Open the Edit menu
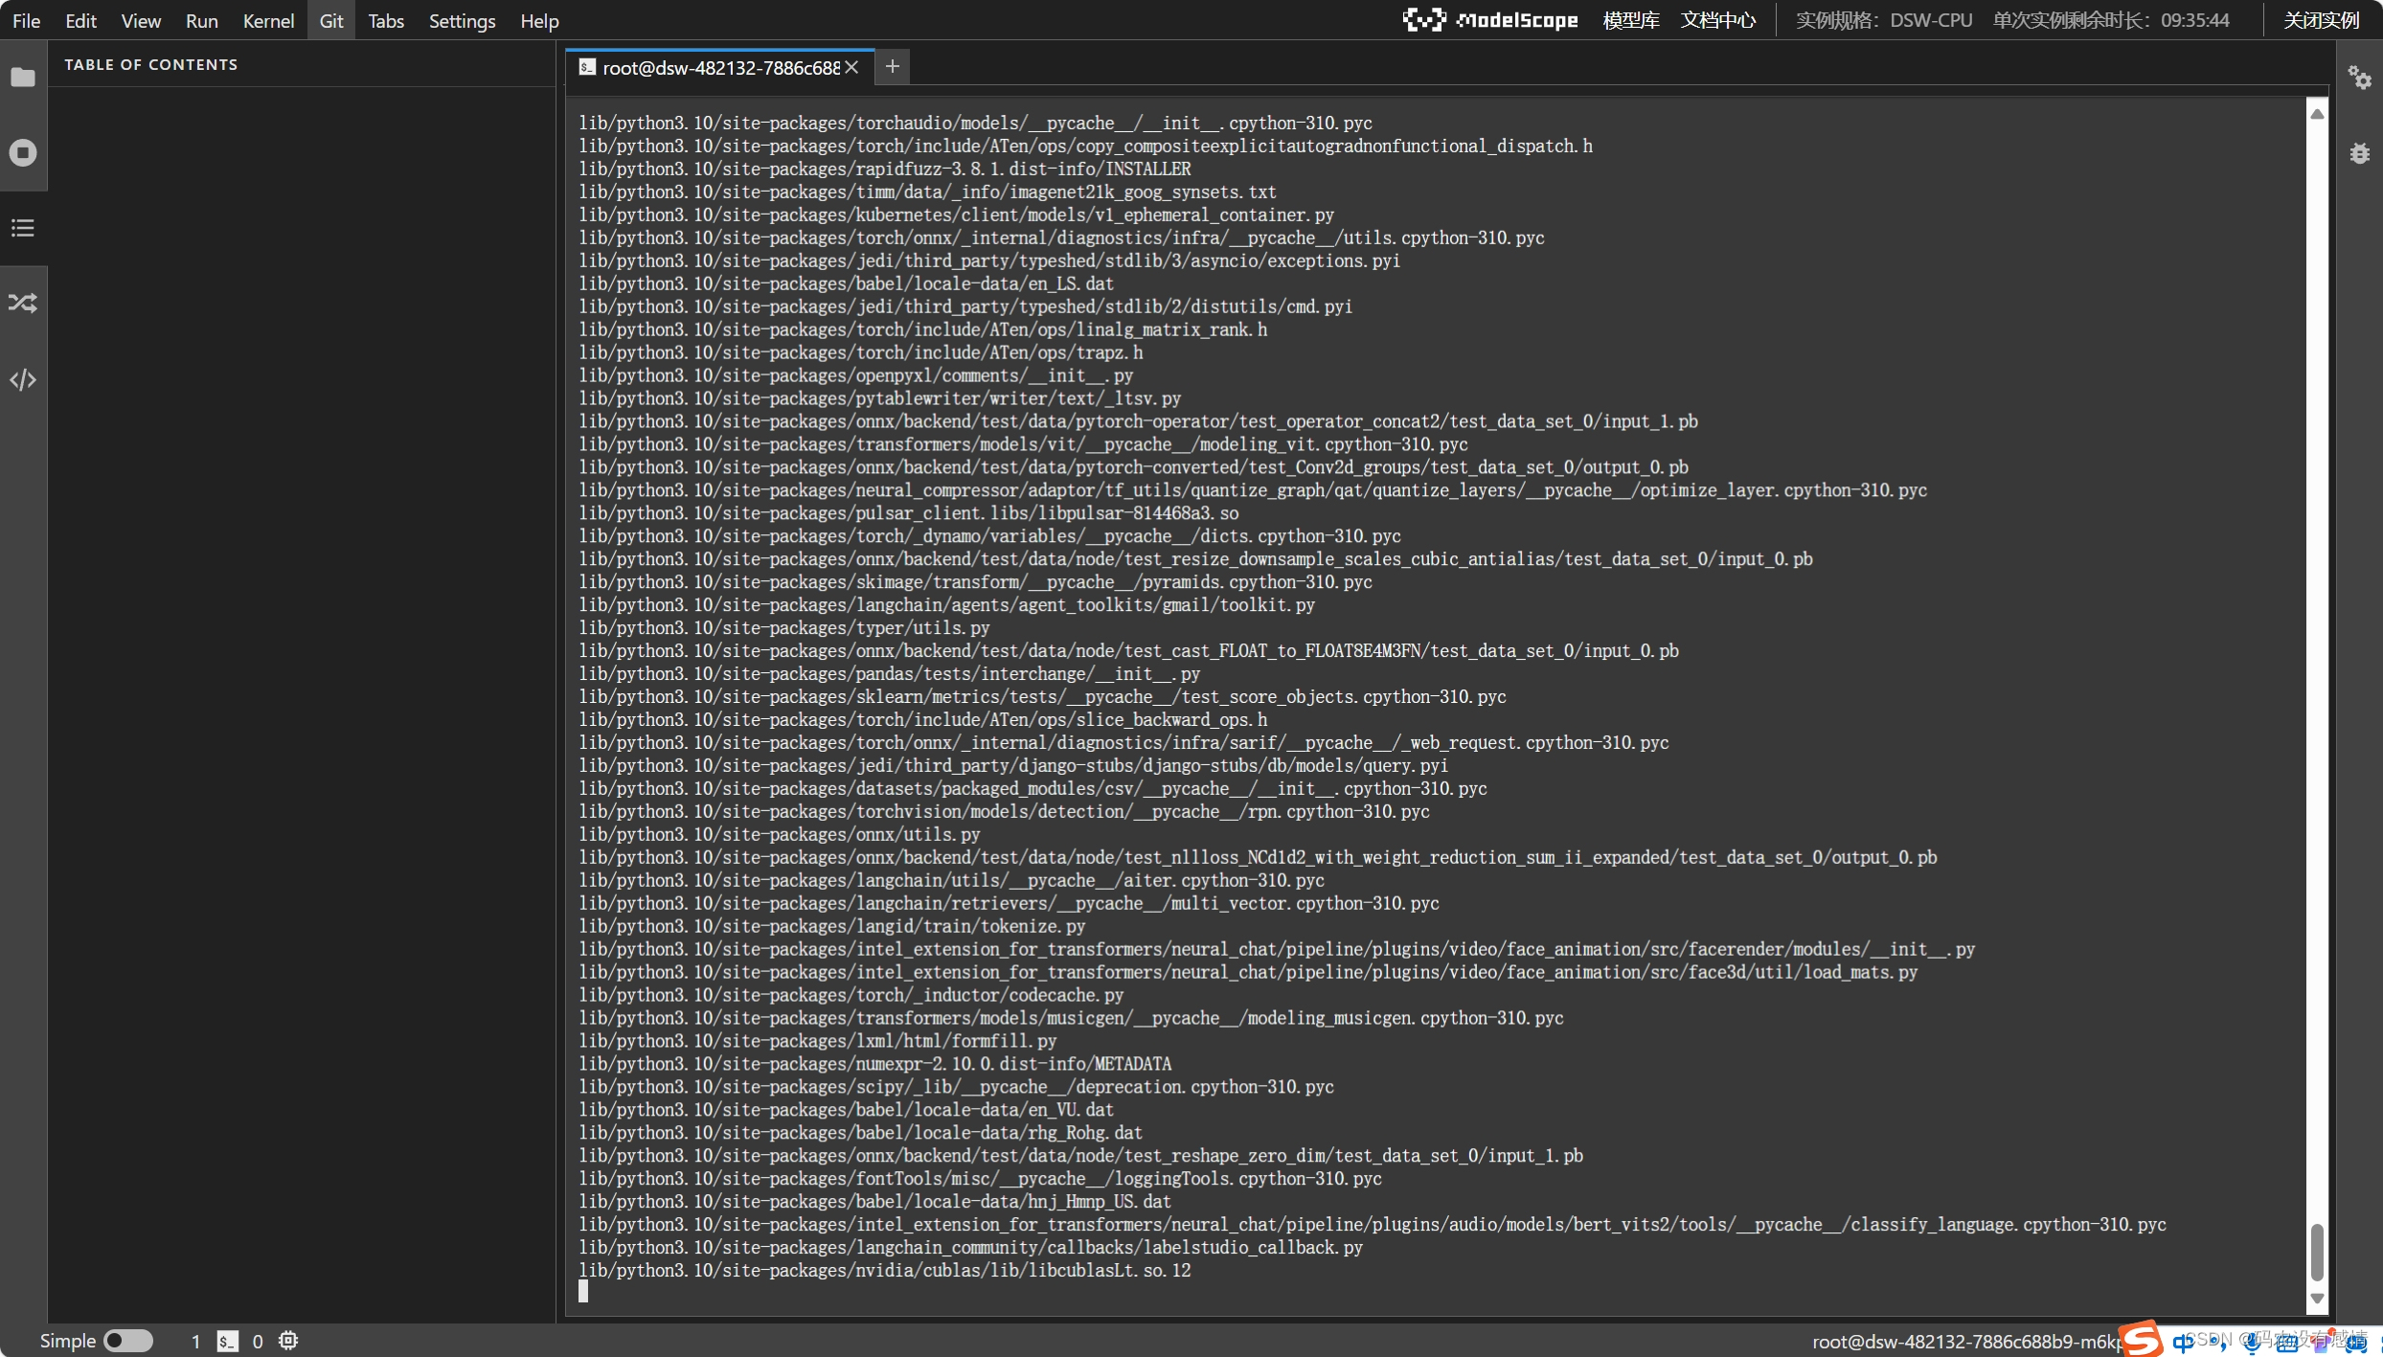The image size is (2383, 1357). coord(81,20)
